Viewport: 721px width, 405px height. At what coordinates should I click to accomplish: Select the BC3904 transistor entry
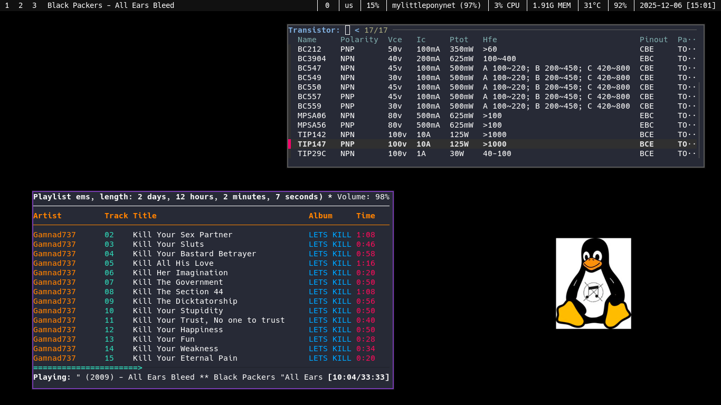point(311,59)
